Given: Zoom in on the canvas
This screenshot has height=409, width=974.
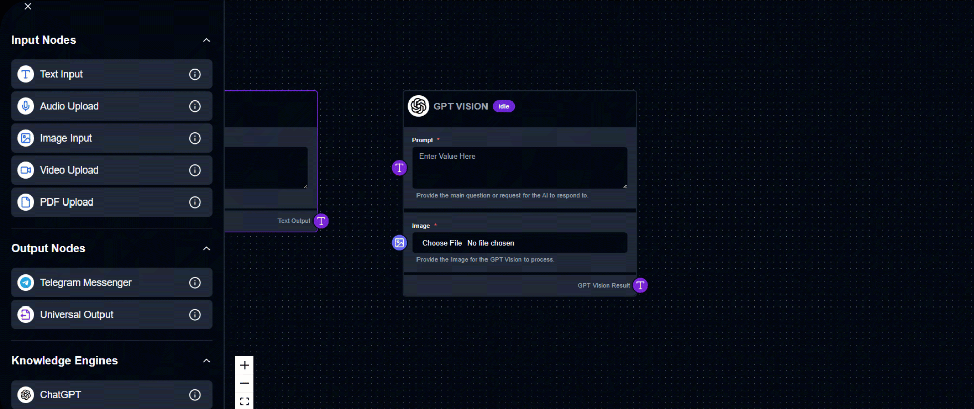Looking at the screenshot, I should click(245, 365).
